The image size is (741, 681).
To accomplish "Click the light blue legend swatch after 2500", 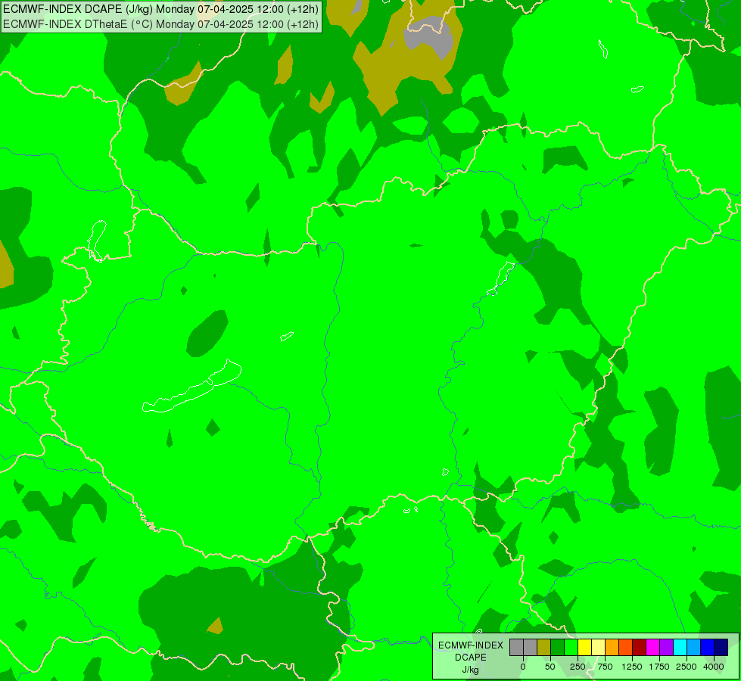I will coord(694,648).
